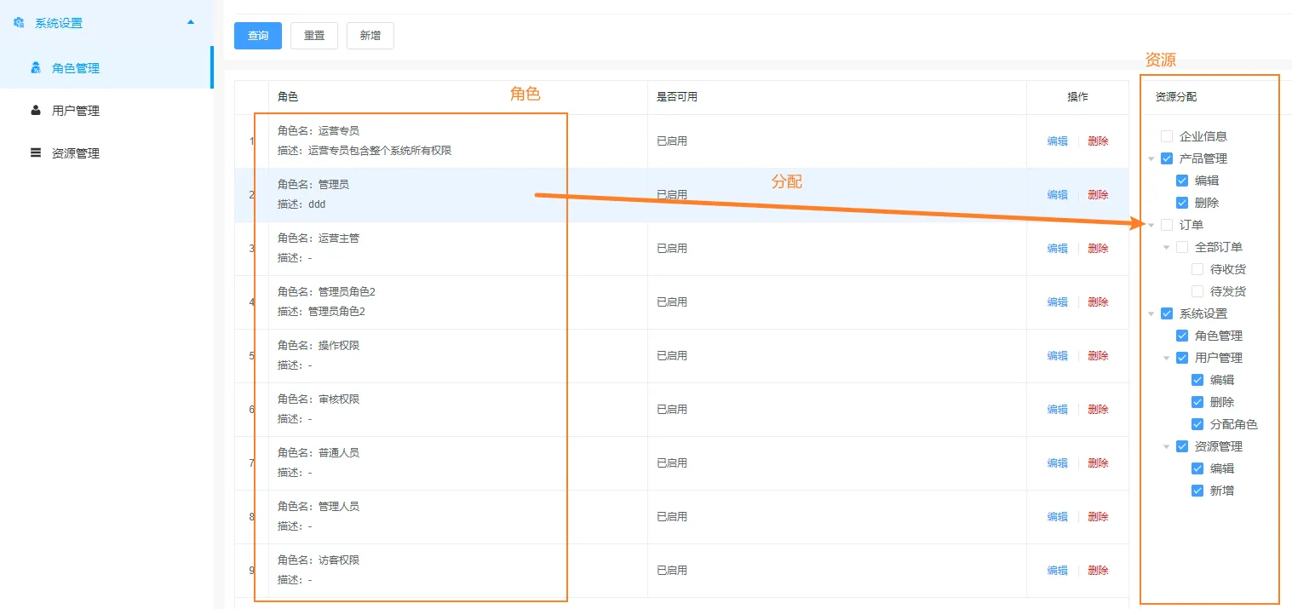
Task: Collapse the 资源管理 tree node arrow
Action: pos(1167,446)
